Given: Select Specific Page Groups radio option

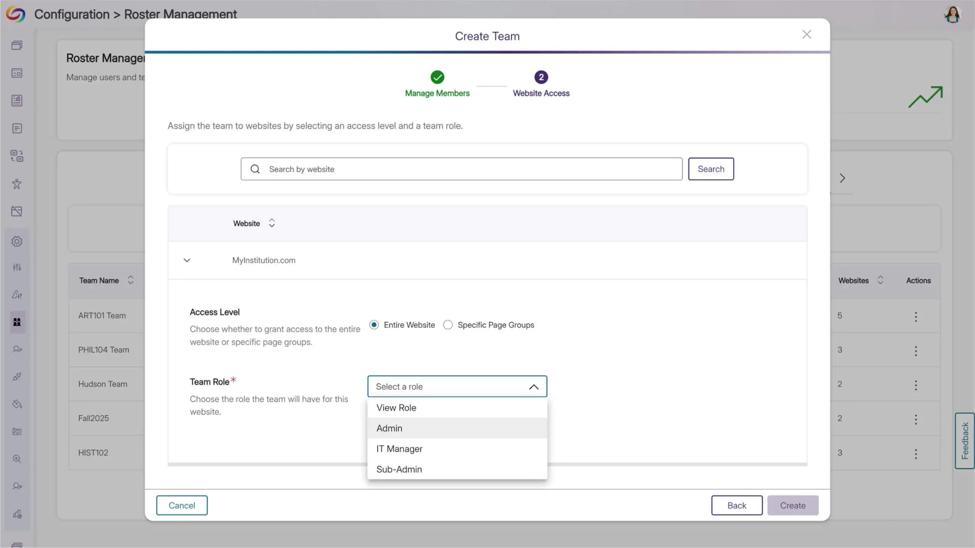Looking at the screenshot, I should click(x=448, y=325).
